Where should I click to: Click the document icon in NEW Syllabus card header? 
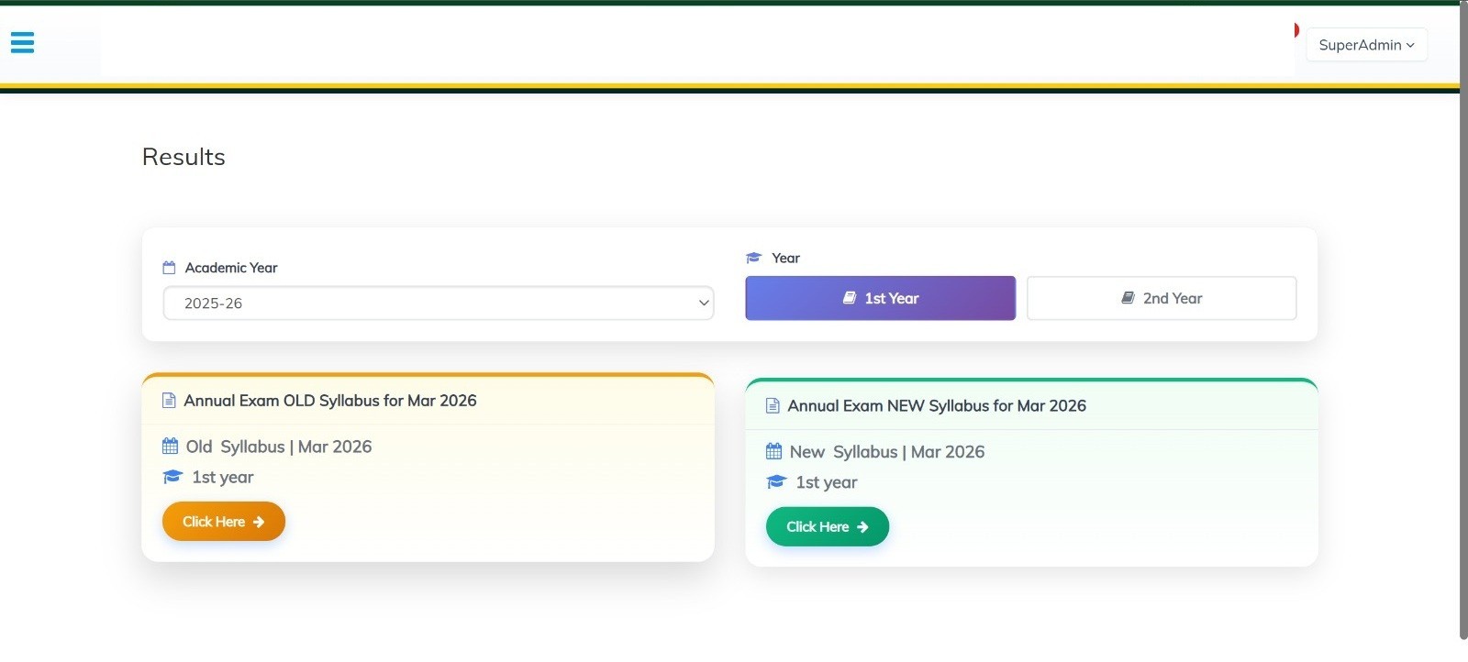pos(773,405)
